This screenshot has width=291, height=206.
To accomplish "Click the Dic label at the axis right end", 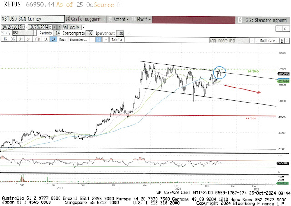I will (x=232, y=186).
